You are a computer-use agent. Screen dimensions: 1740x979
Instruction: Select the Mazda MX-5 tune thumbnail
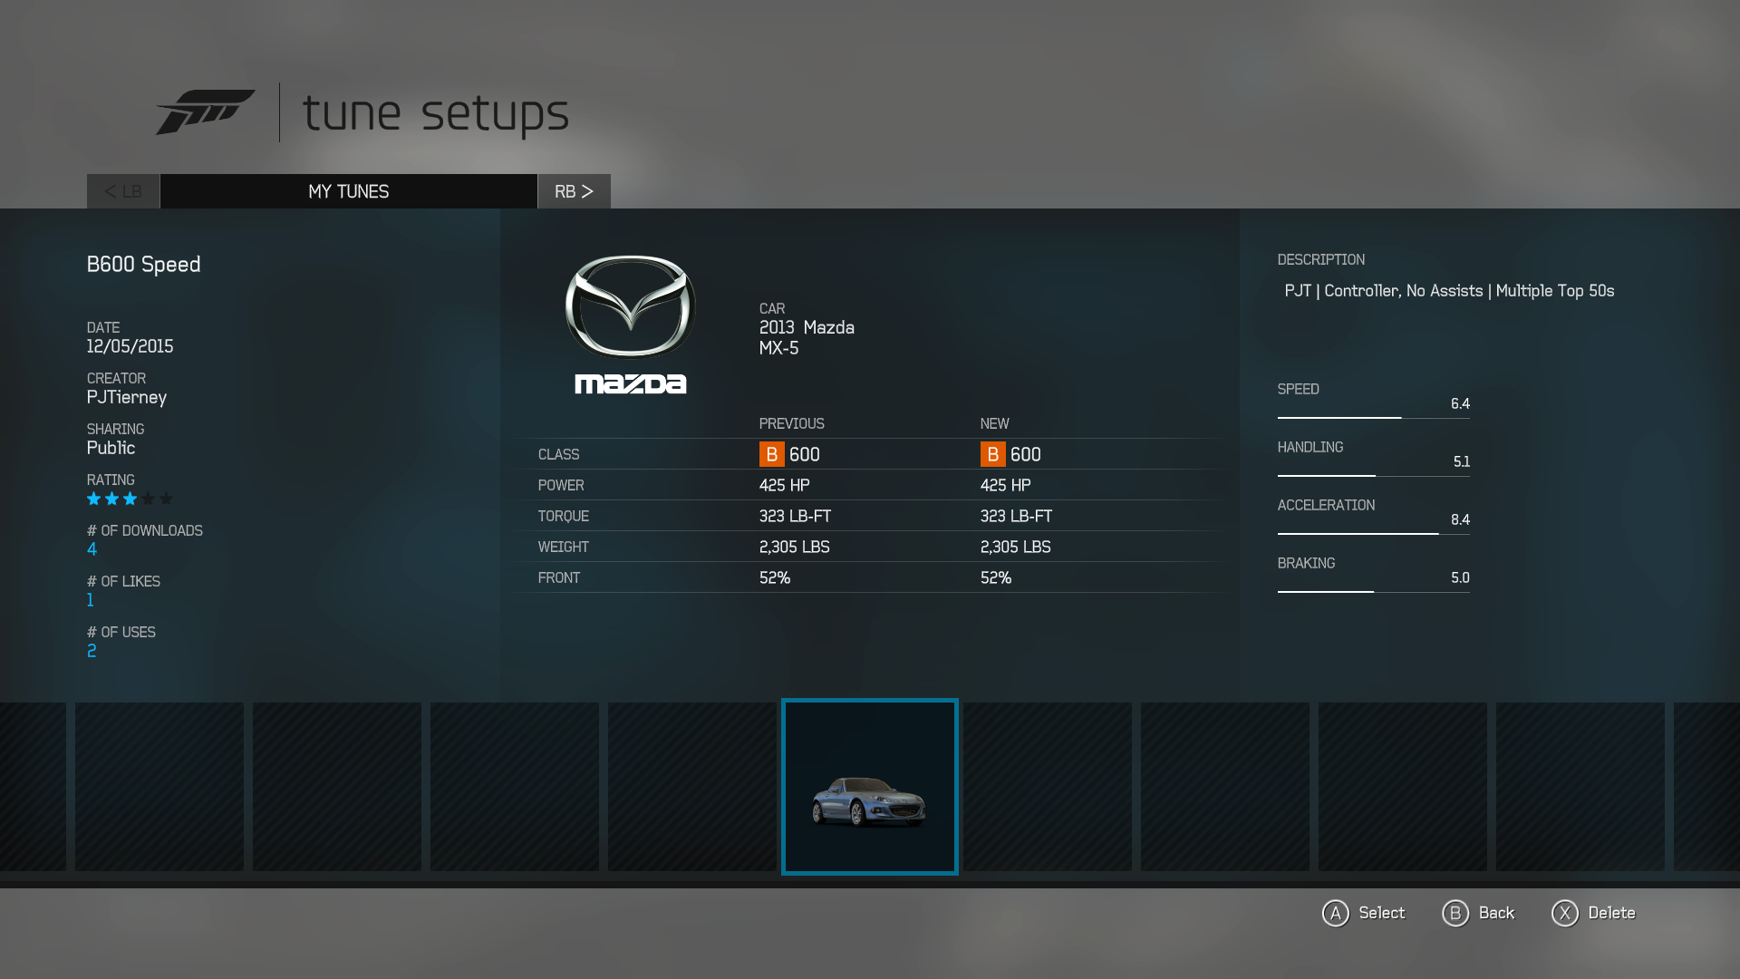click(x=869, y=787)
